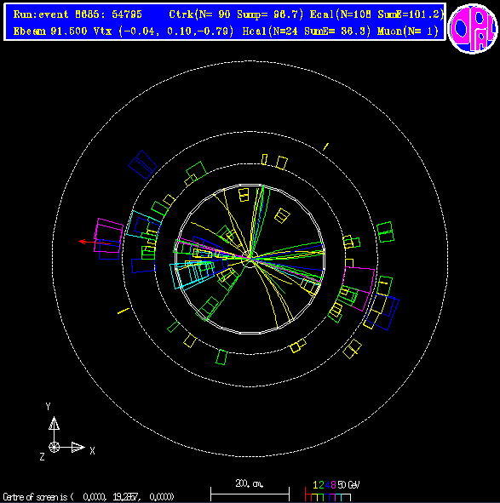Click the Y-axis arrowhead

pyautogui.click(x=54, y=423)
